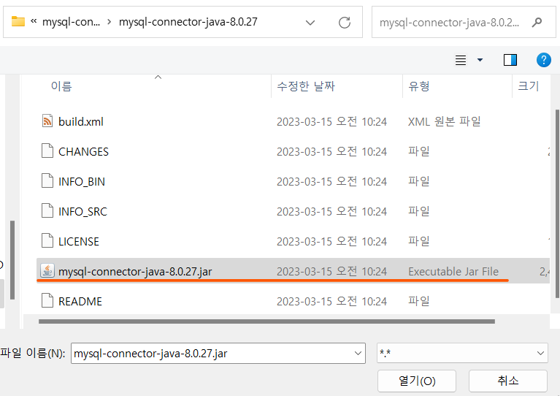Viewport: 560px width, 396px height.
Task: Click Executable Jar File type cell
Action: pos(453,272)
